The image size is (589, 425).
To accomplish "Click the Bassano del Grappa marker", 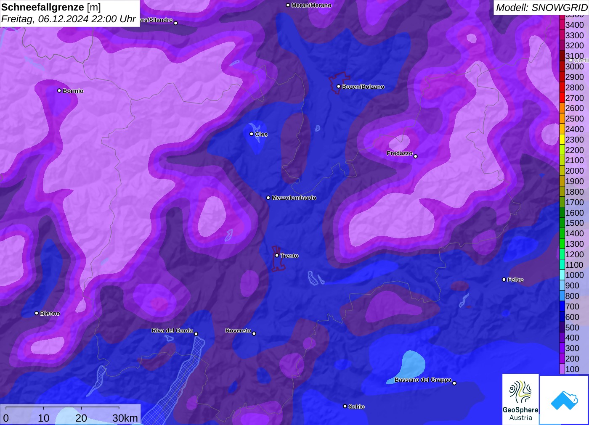I will point(454,383).
